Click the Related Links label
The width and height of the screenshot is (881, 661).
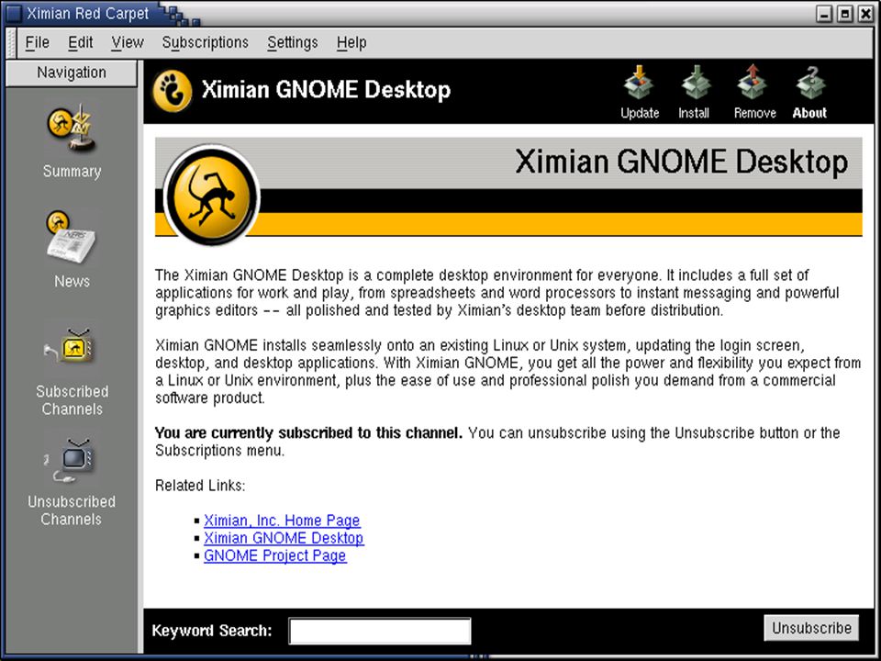(200, 486)
